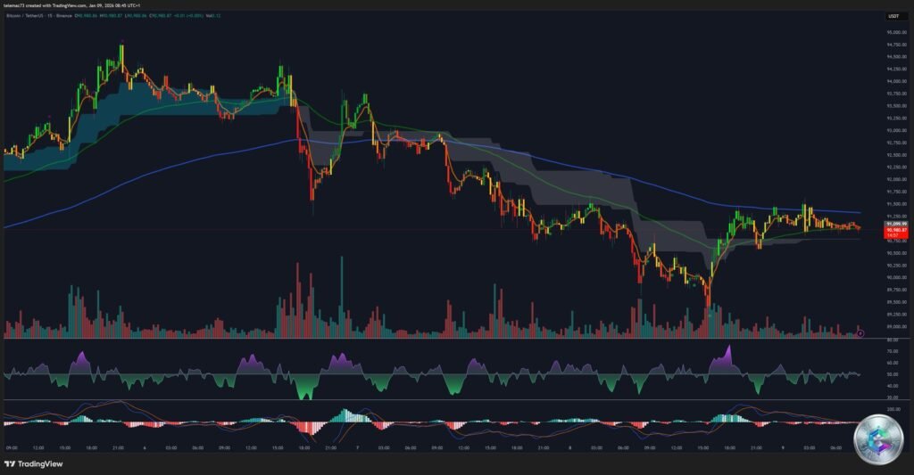Click the 70.00 level on RSI scale
914x475 pixels.
coord(893,351)
